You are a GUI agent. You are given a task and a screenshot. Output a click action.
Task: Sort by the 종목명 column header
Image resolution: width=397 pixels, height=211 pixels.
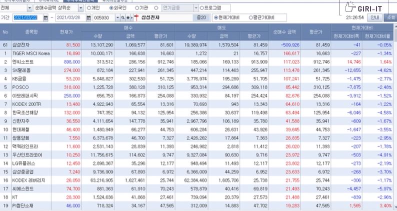point(31,32)
